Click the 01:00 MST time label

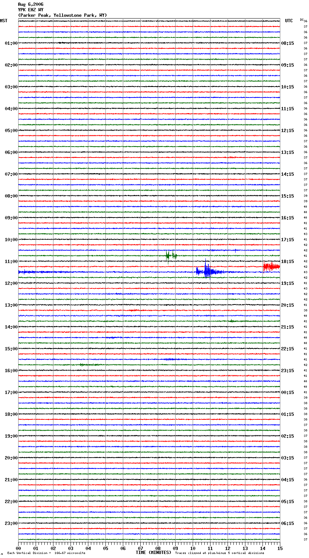[x=11, y=43]
